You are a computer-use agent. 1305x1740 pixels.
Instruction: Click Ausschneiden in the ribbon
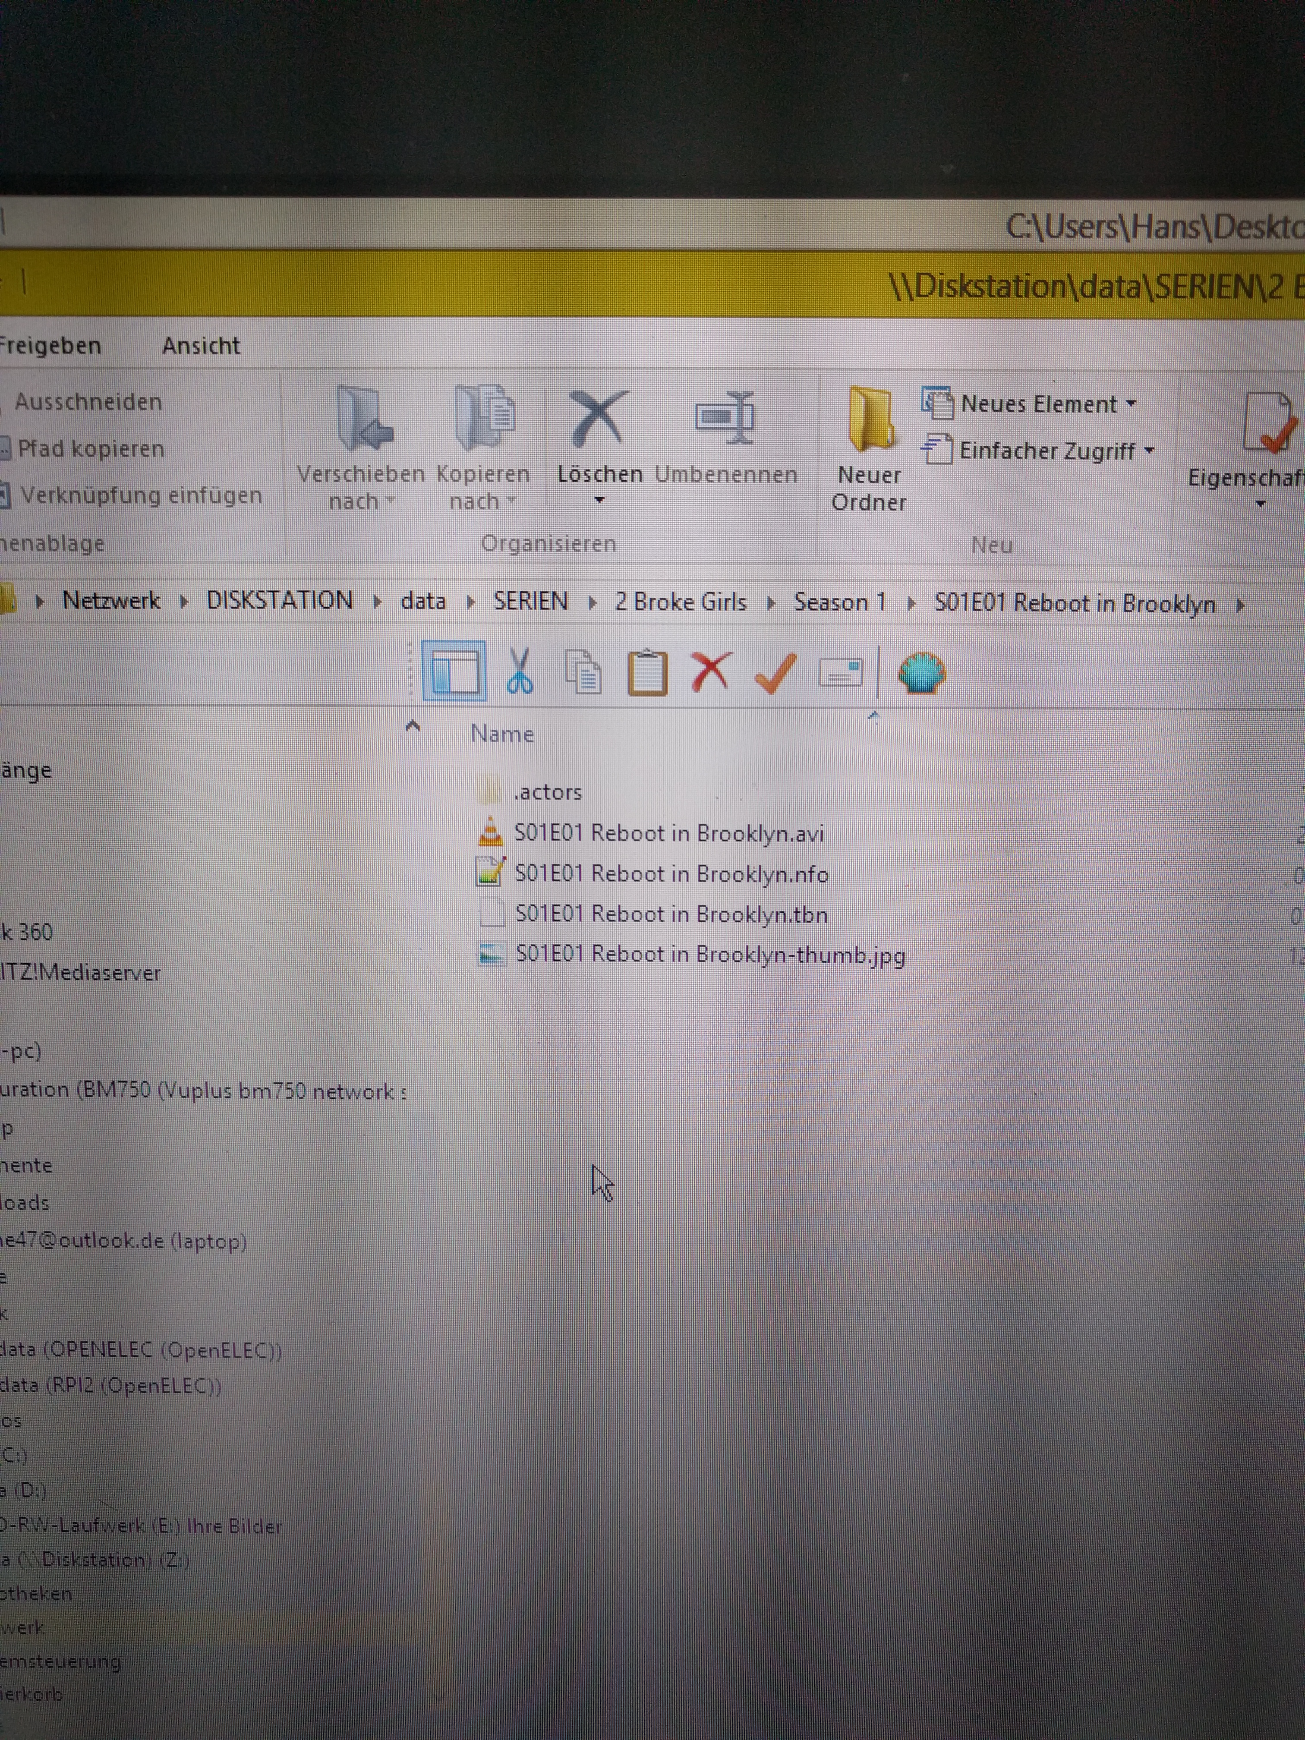point(88,402)
